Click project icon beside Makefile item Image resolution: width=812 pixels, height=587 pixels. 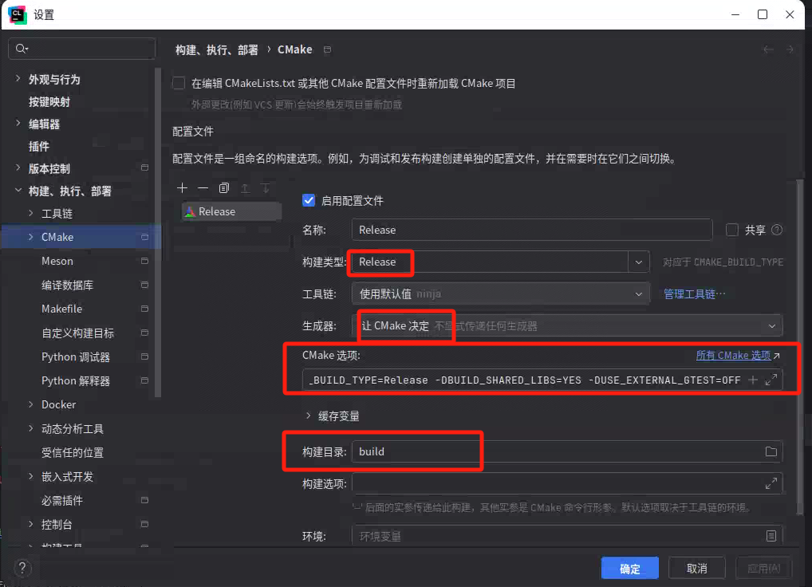144,309
